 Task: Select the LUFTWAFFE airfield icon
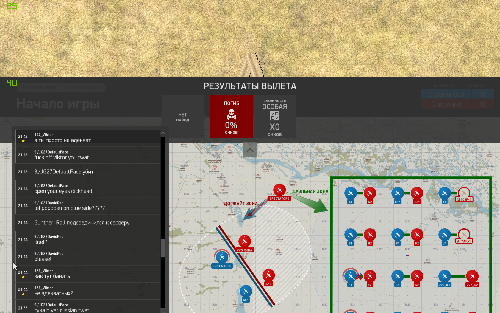(222, 257)
